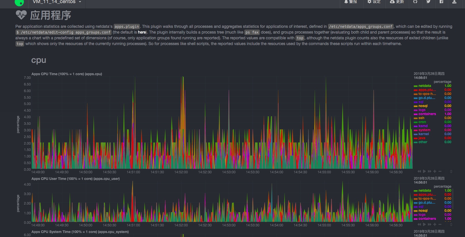Click netdata green swatch in Apps CPU Time legend
This screenshot has height=237, width=465.
416,86
